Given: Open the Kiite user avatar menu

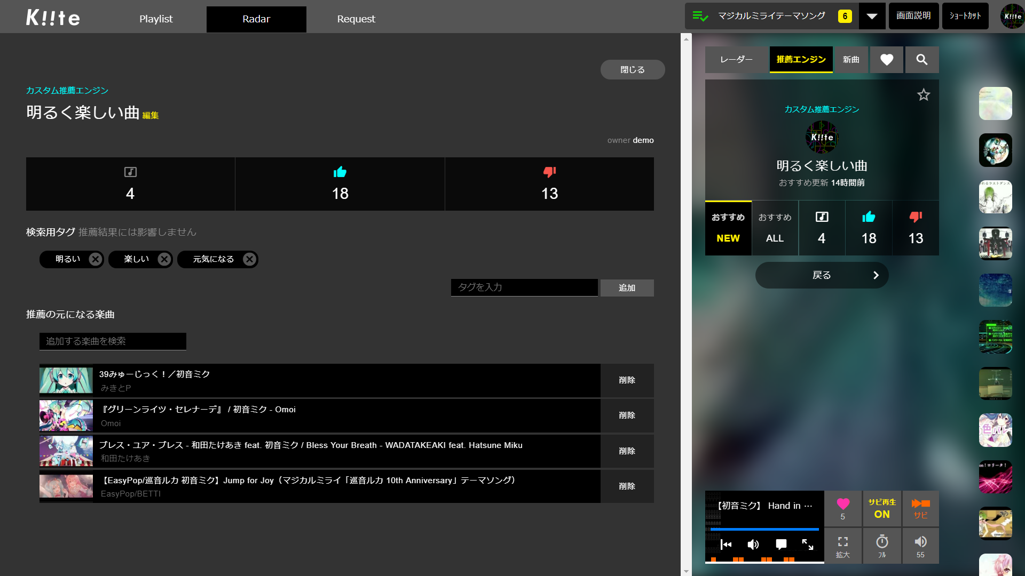Looking at the screenshot, I should [1012, 16].
